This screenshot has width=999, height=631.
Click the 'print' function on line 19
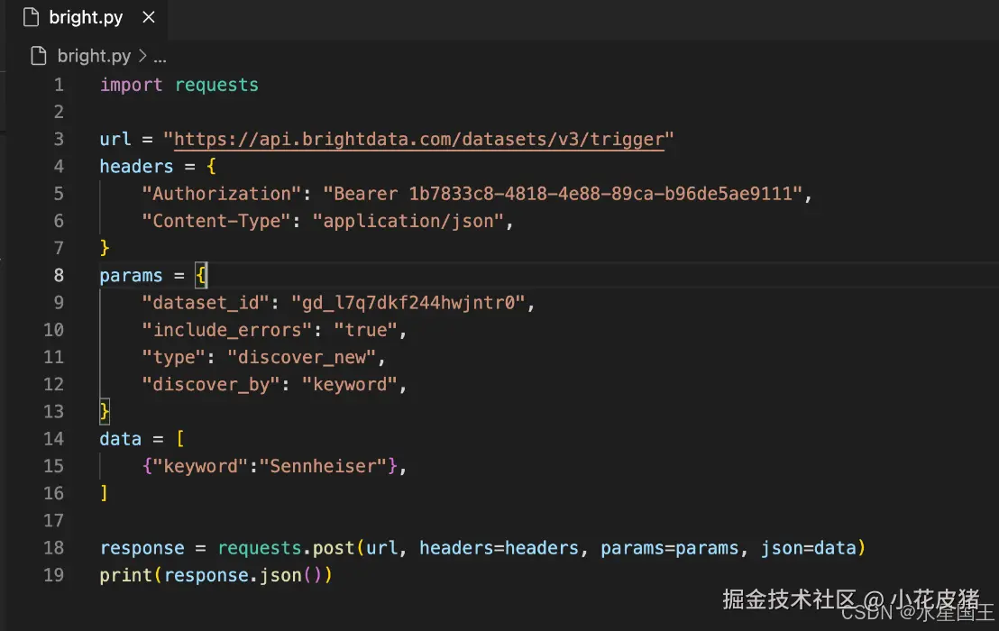(126, 576)
